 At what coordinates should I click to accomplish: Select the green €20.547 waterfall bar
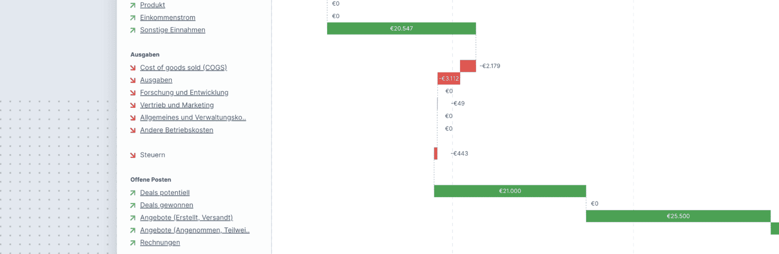[x=401, y=29]
